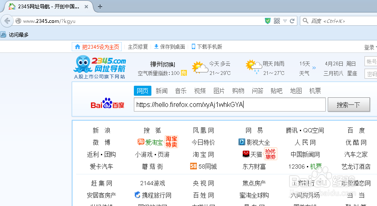Open the 访问最多 bookmarks item
This screenshot has width=377, height=206.
click(15, 35)
